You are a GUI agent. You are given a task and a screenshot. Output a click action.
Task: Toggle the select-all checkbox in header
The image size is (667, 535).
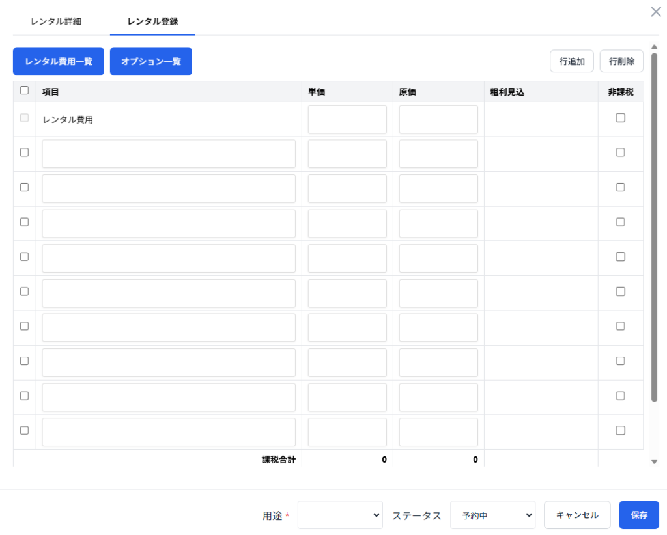[x=25, y=91]
